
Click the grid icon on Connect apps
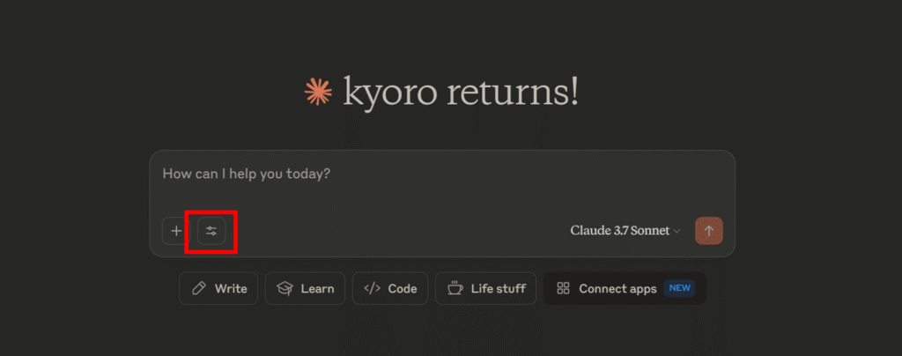563,289
